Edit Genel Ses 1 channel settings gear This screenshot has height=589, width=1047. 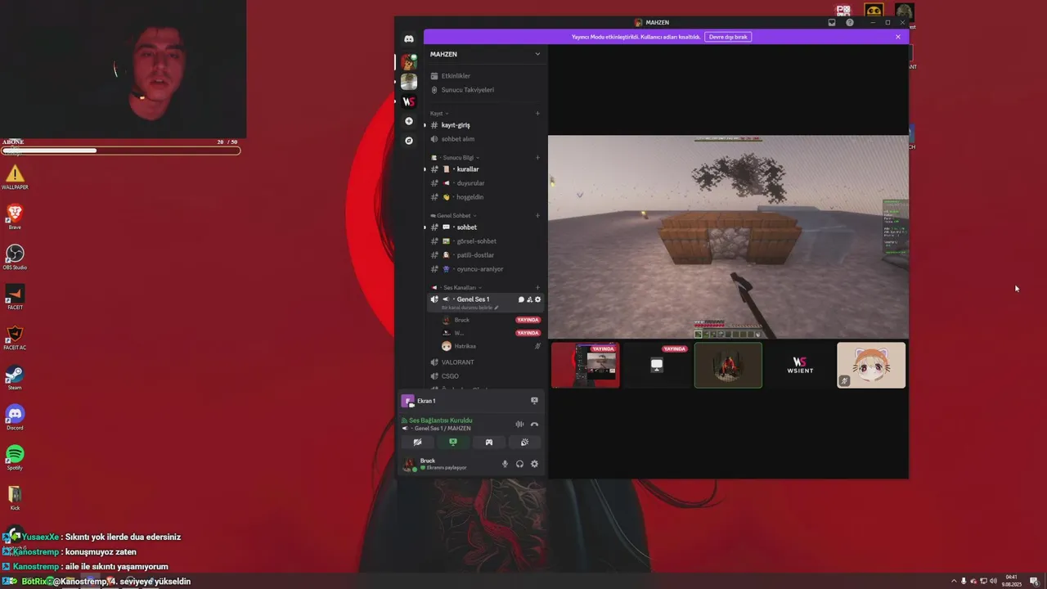pos(537,299)
